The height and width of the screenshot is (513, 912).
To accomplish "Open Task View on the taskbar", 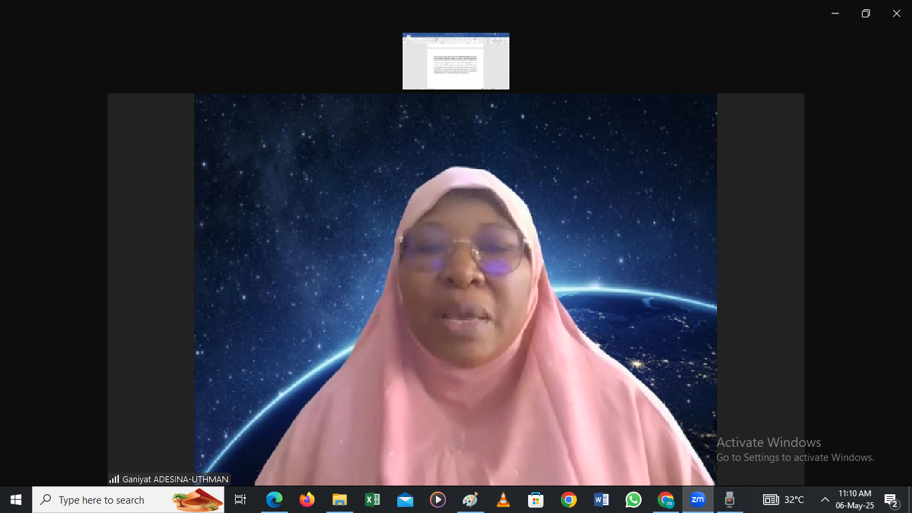I will pos(240,500).
